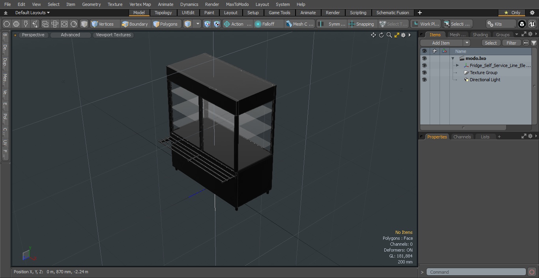
Task: Collapse modo.lxo tree node
Action: 453,58
